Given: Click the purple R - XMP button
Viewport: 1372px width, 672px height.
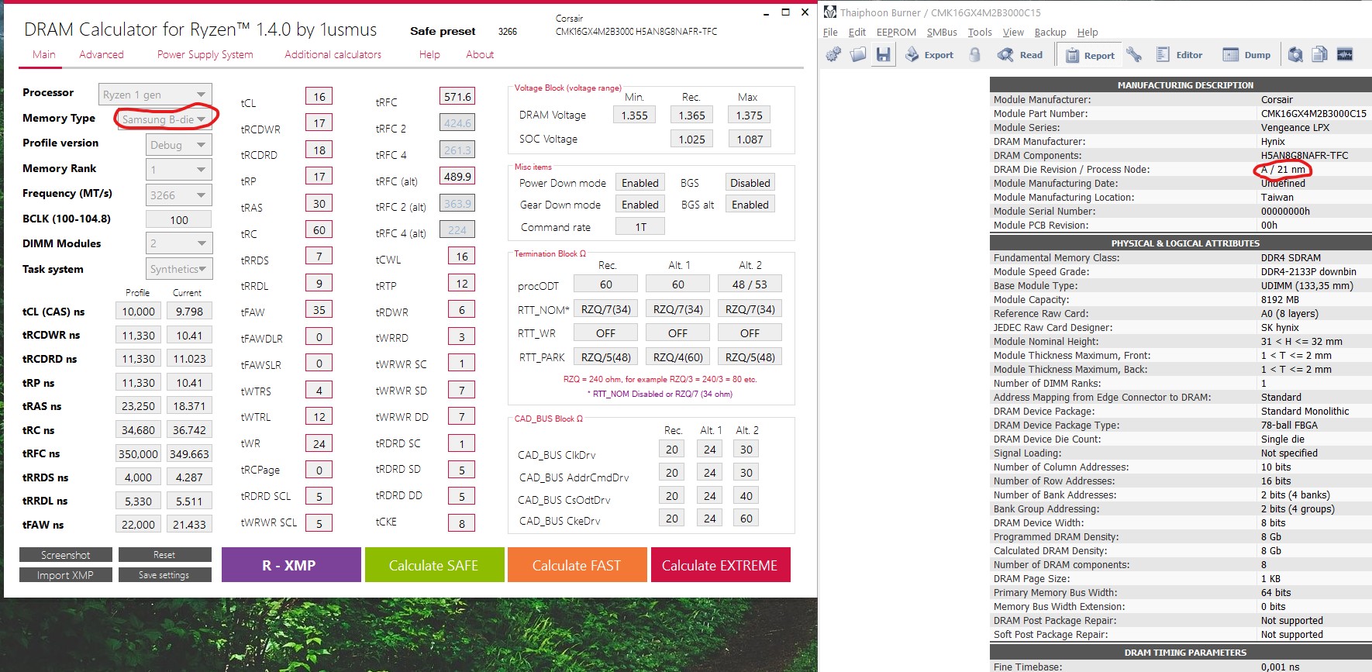Looking at the screenshot, I should pos(291,565).
